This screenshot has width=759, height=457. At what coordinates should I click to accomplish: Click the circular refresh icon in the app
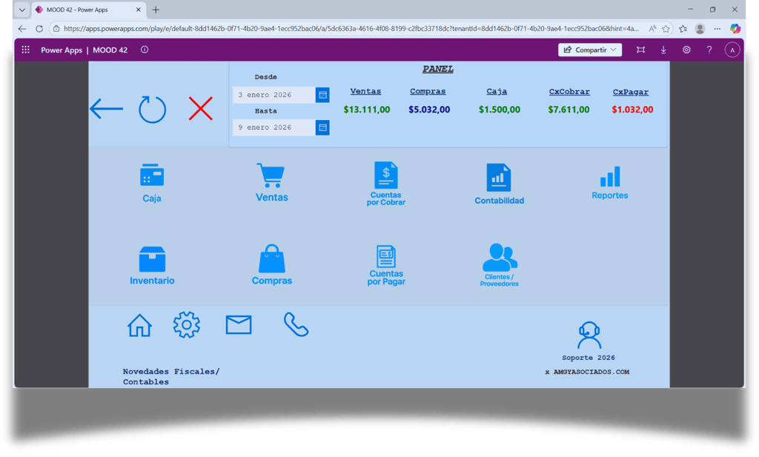[153, 110]
